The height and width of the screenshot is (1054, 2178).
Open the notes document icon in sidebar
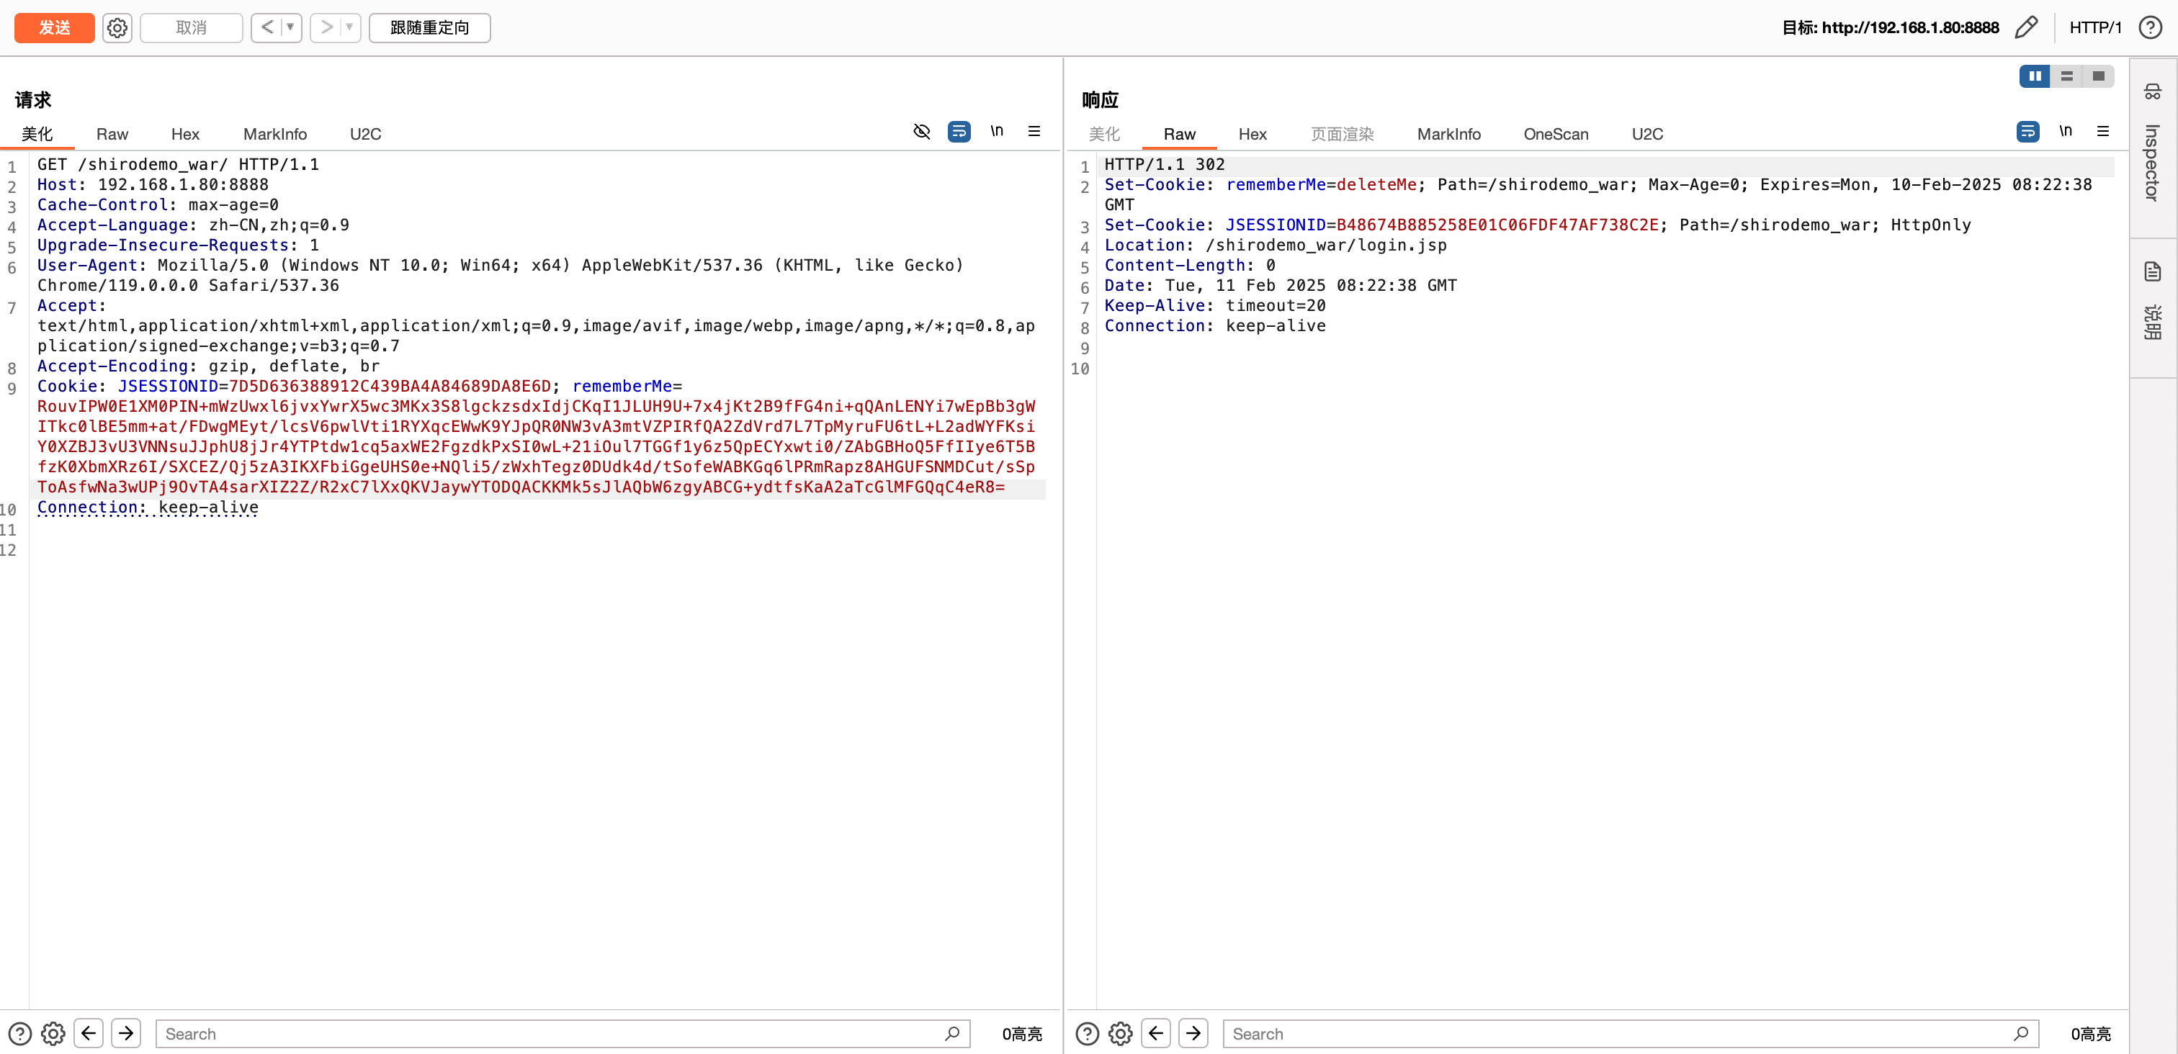pos(2152,271)
